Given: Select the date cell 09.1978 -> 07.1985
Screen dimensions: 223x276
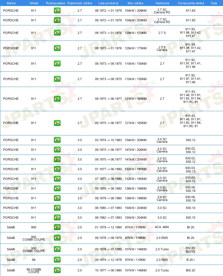Looking at the screenshot, I should (108, 249).
